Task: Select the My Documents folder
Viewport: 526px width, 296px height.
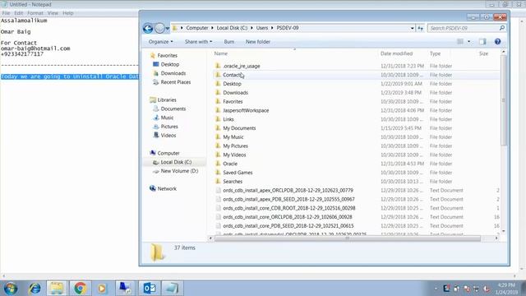Action: coord(239,128)
